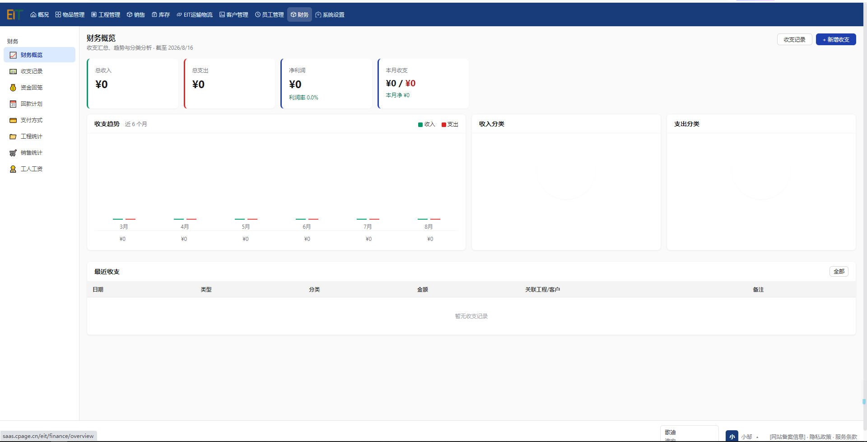Open the 服务条款 footer link
The height and width of the screenshot is (442, 867).
pyautogui.click(x=846, y=437)
